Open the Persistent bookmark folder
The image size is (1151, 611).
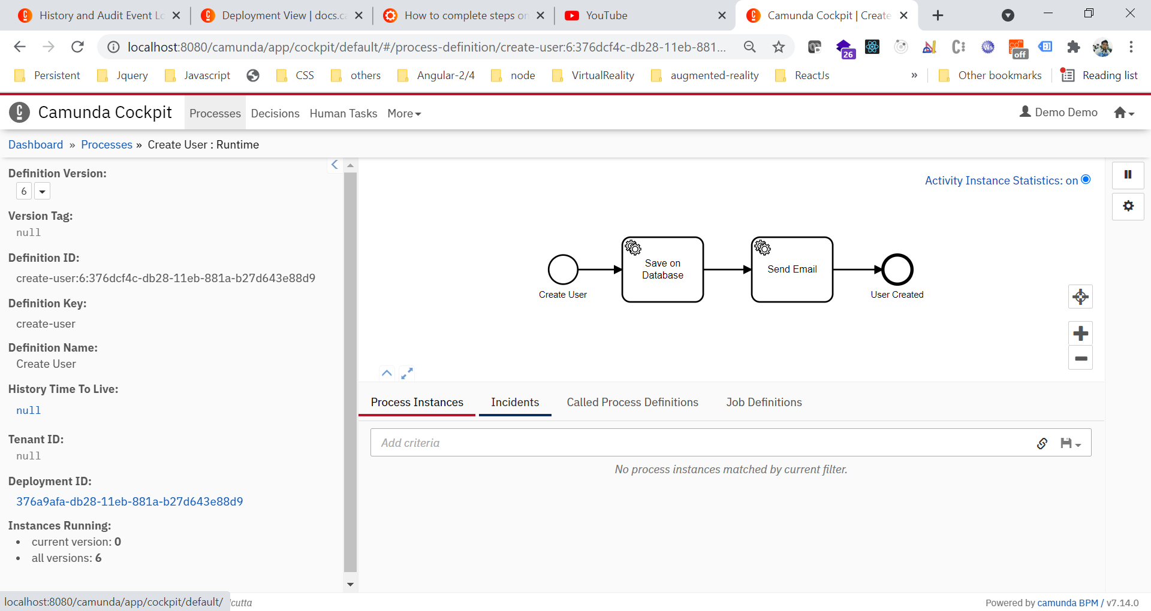[47, 75]
